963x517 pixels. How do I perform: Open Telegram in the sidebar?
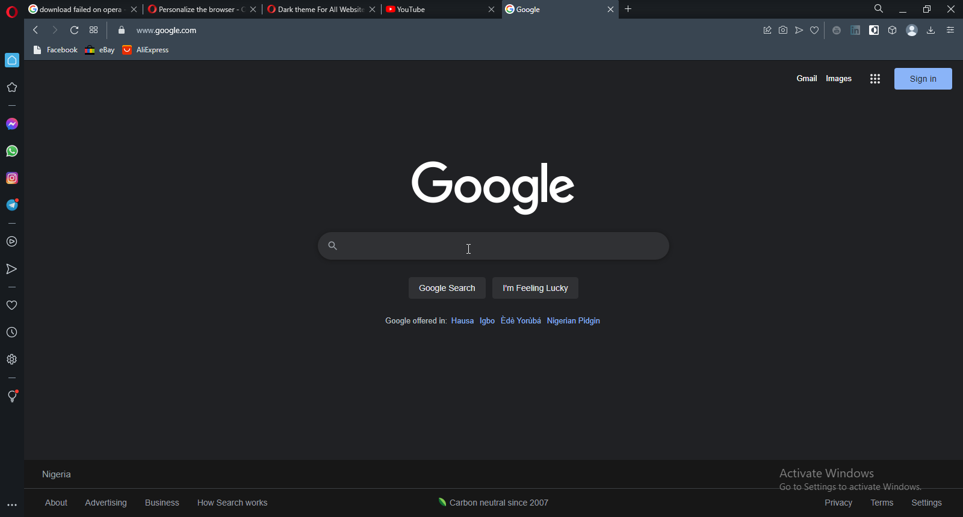click(12, 205)
